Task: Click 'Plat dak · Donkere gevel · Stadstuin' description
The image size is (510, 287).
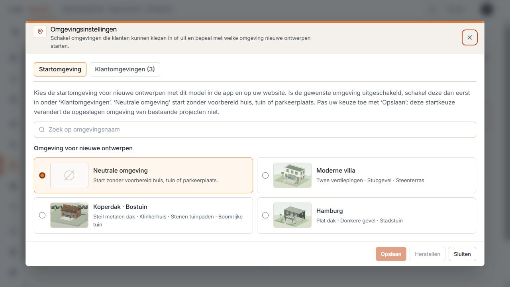Action: (359, 220)
